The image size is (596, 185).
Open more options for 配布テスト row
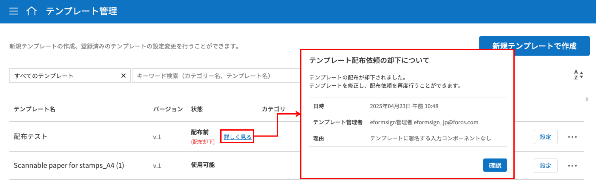572,137
